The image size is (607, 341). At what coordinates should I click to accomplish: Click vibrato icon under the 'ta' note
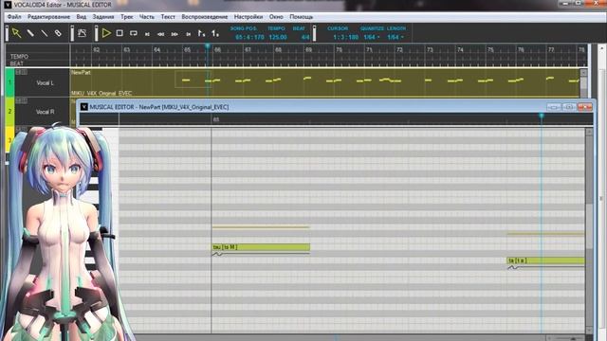(x=512, y=267)
